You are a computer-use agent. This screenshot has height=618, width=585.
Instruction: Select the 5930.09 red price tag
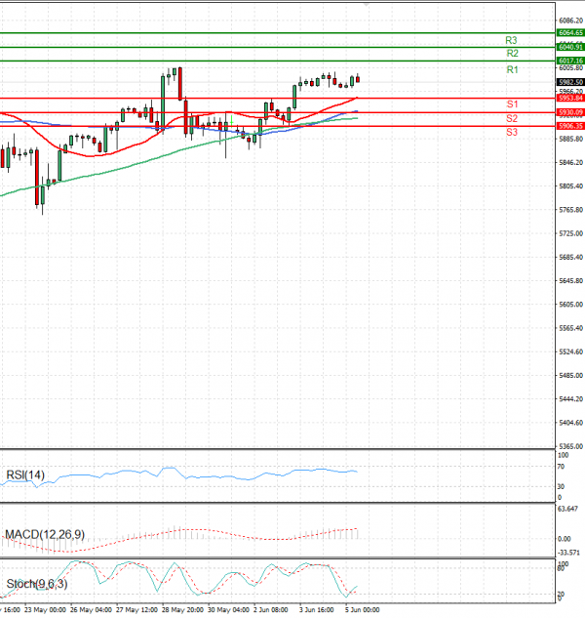click(x=570, y=112)
